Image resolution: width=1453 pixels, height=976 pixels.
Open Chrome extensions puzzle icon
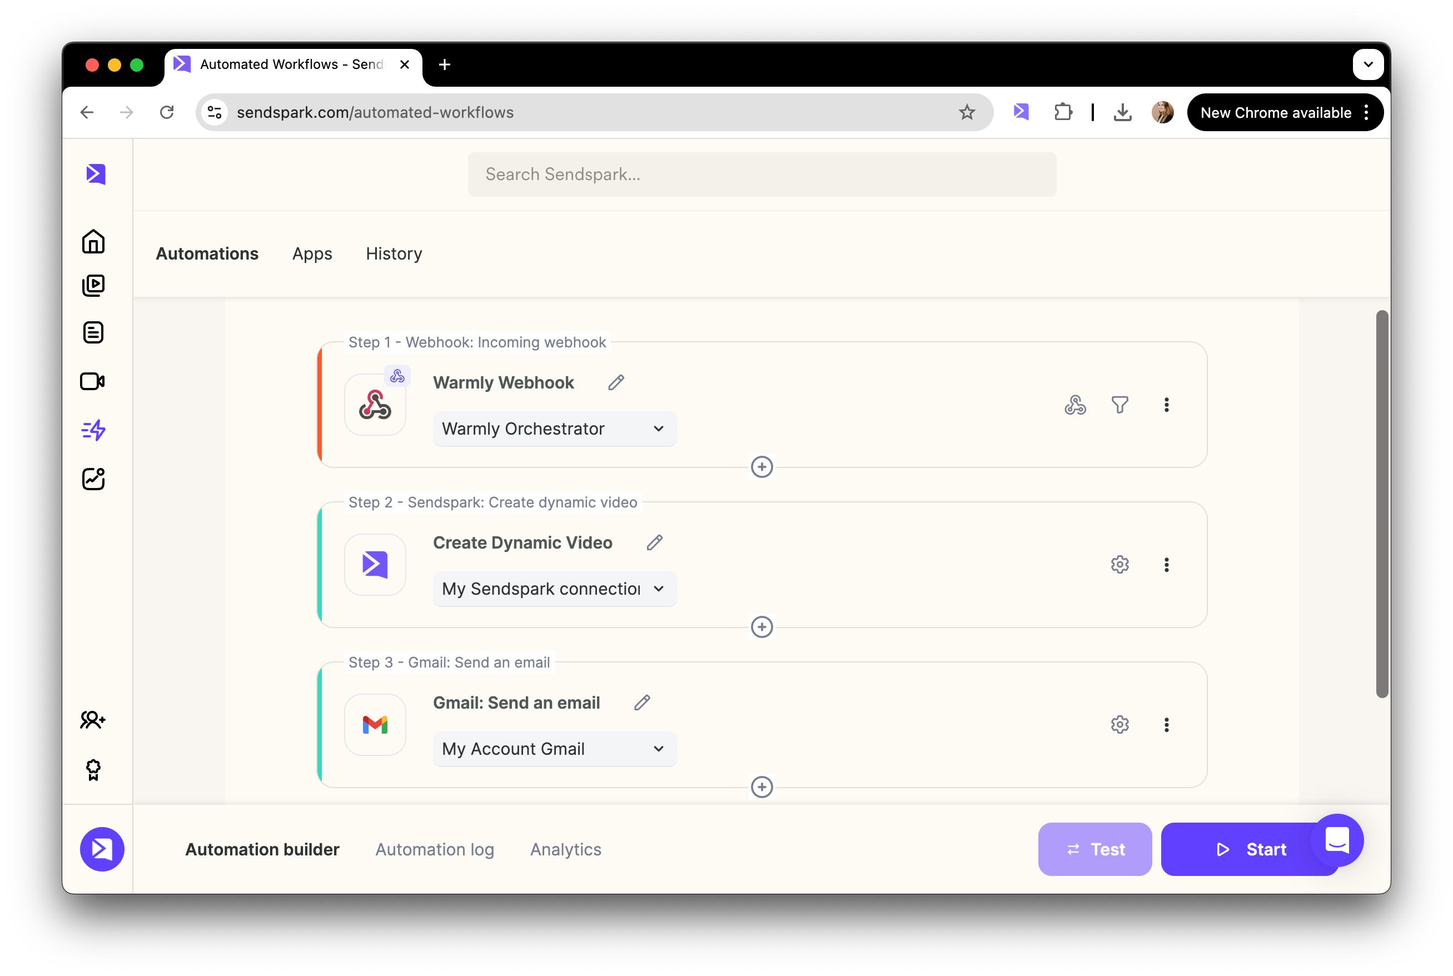click(x=1063, y=112)
